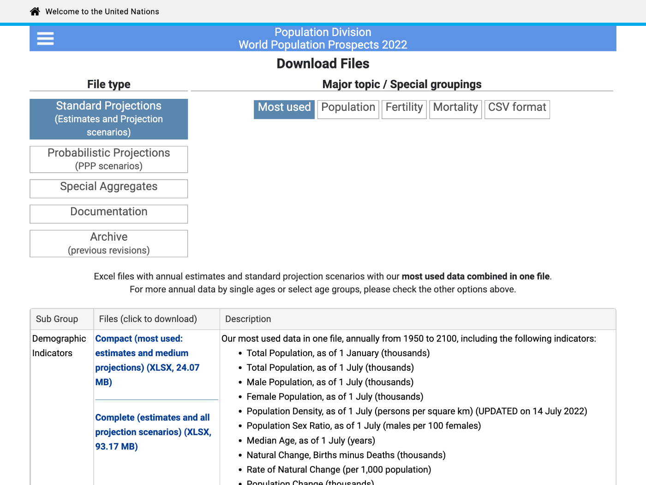The width and height of the screenshot is (646, 485).
Task: Download the Compact XLSX 24.07 MB file
Action: [148, 360]
